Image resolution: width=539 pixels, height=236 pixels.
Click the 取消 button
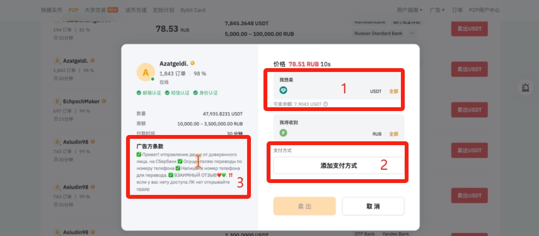pyautogui.click(x=373, y=206)
